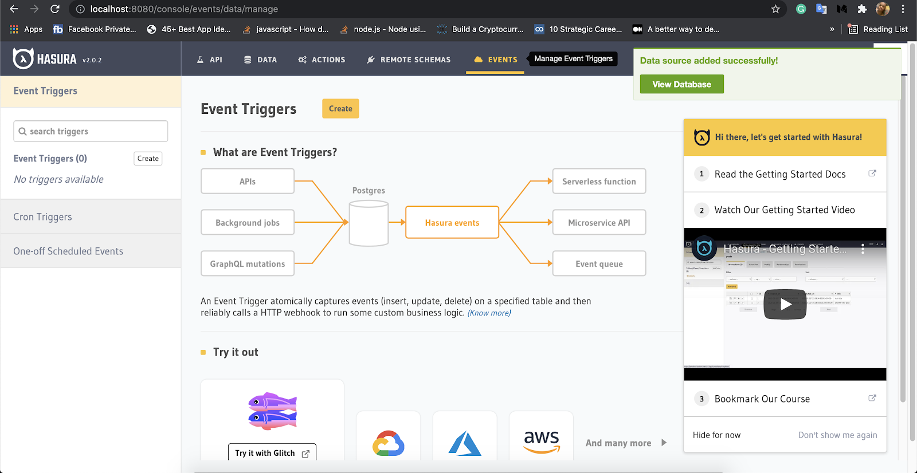Open the Chrome profile avatar
This screenshot has height=473, width=917.
coord(883,9)
